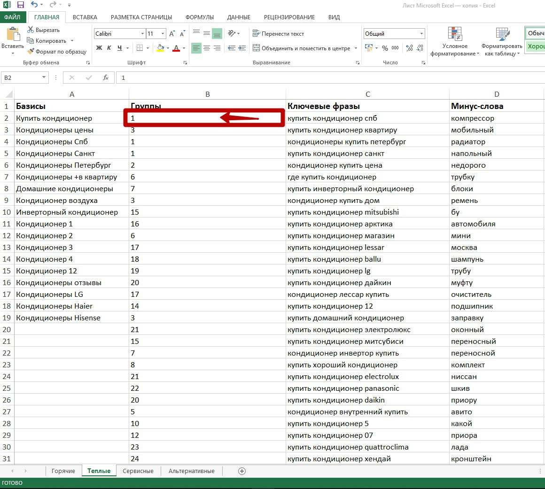Toggle Перенести текст wrap text

[x=279, y=34]
